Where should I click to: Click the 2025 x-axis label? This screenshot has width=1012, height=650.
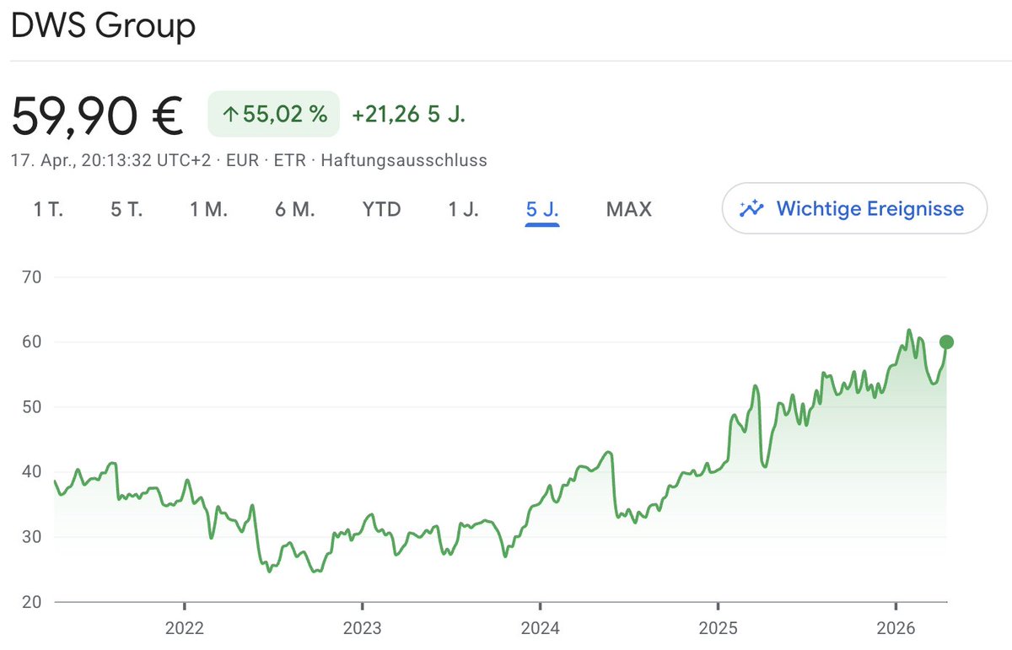[x=718, y=629]
